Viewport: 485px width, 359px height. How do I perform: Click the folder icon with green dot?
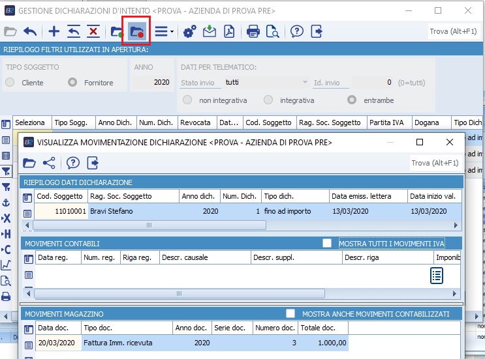coord(117,31)
